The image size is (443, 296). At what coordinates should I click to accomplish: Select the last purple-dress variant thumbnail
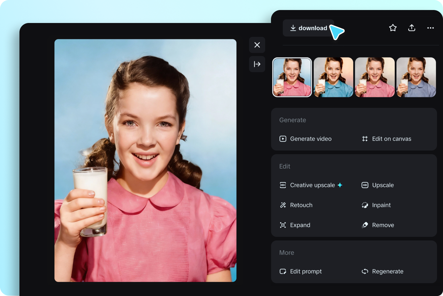[x=416, y=77]
